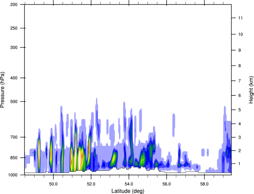
Task: Click the 'Height (km)' axis title
Action: [251, 90]
